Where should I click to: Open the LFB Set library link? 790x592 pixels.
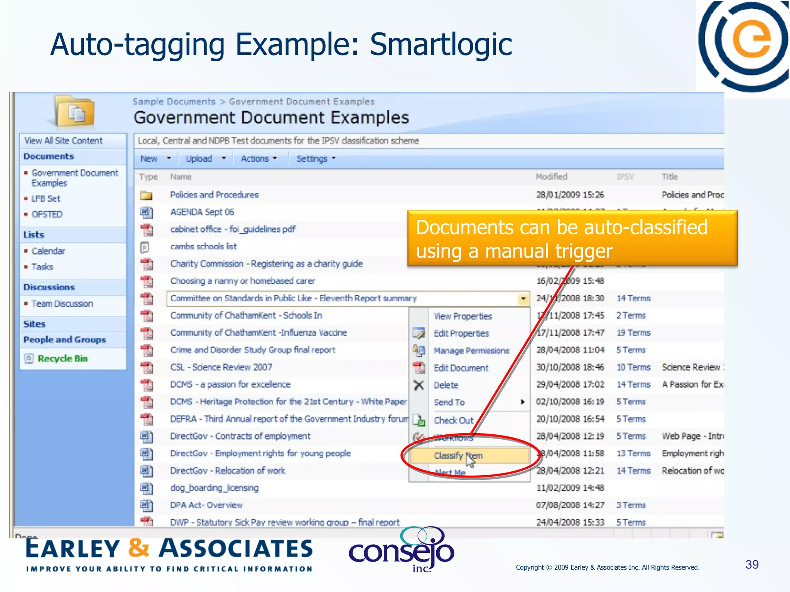[x=46, y=199]
